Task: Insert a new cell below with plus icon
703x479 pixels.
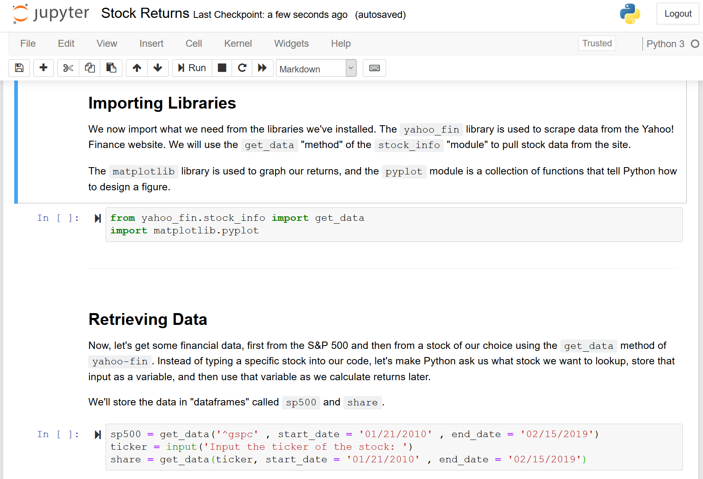Action: [x=43, y=68]
